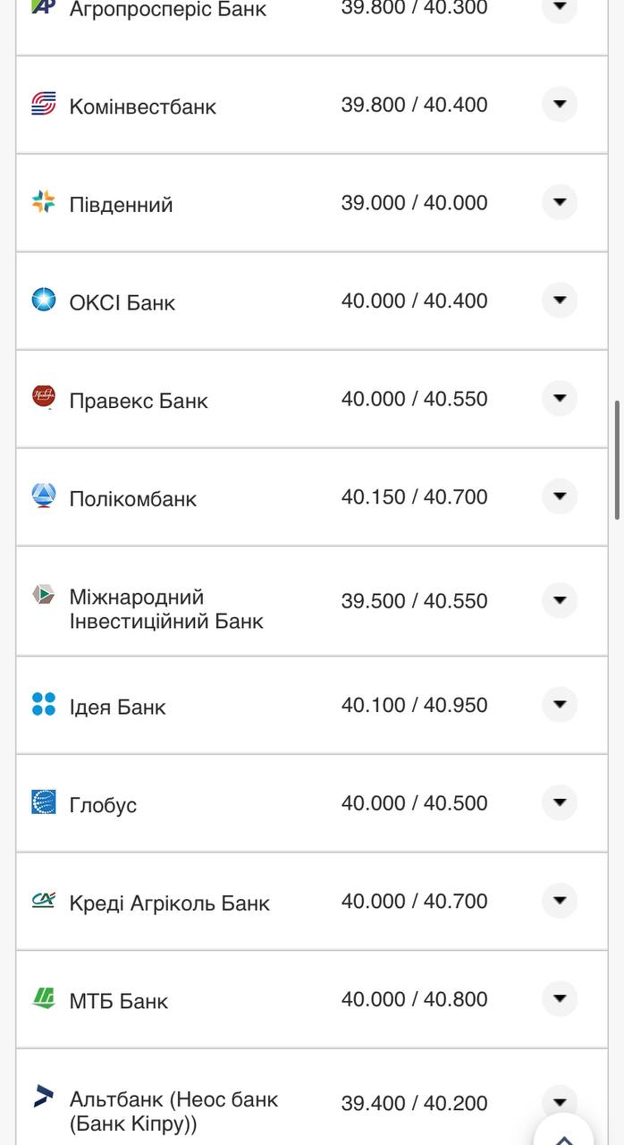
Task: Click the Правекс Банк logo icon
Action: pyautogui.click(x=44, y=397)
